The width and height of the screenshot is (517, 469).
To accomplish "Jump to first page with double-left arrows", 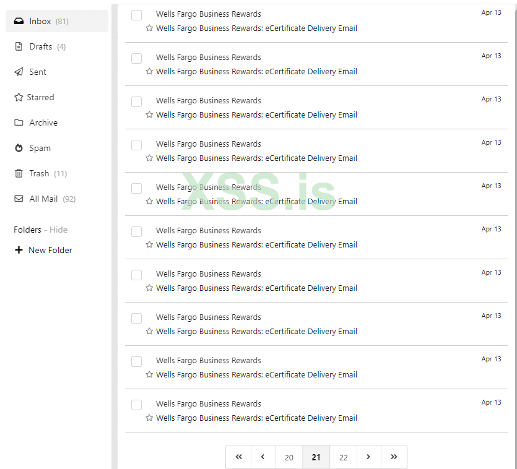I will (238, 457).
